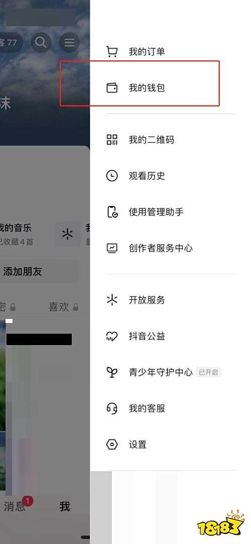Screen dimensions: 251x544
Task: Tap the sprout icon for 青少年守护中心
Action: pyautogui.click(x=111, y=372)
